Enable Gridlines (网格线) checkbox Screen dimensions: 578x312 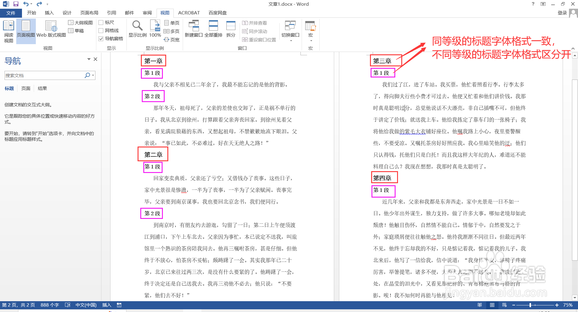tap(101, 31)
